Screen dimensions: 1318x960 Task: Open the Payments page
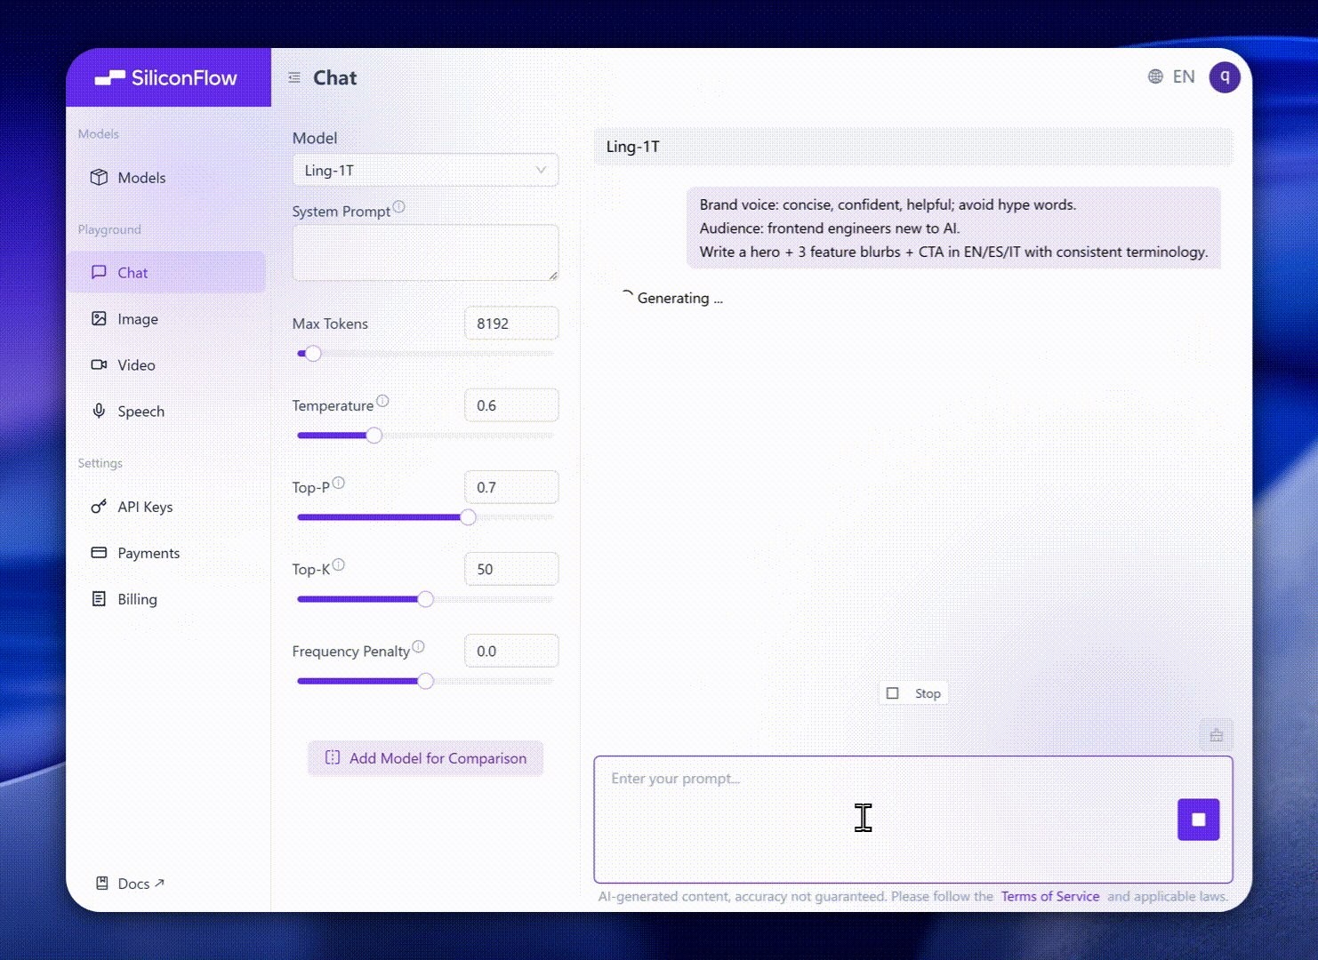[x=166, y=553]
